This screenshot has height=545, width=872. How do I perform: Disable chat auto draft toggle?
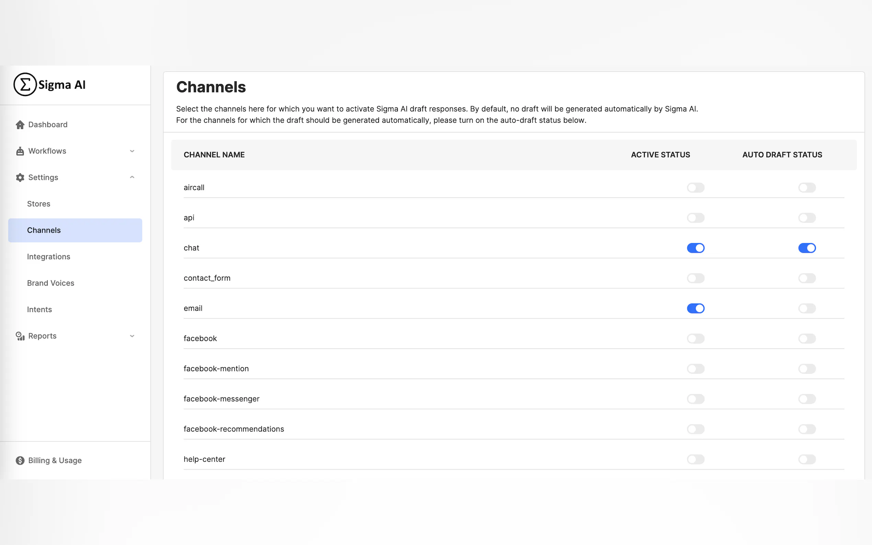[807, 248]
